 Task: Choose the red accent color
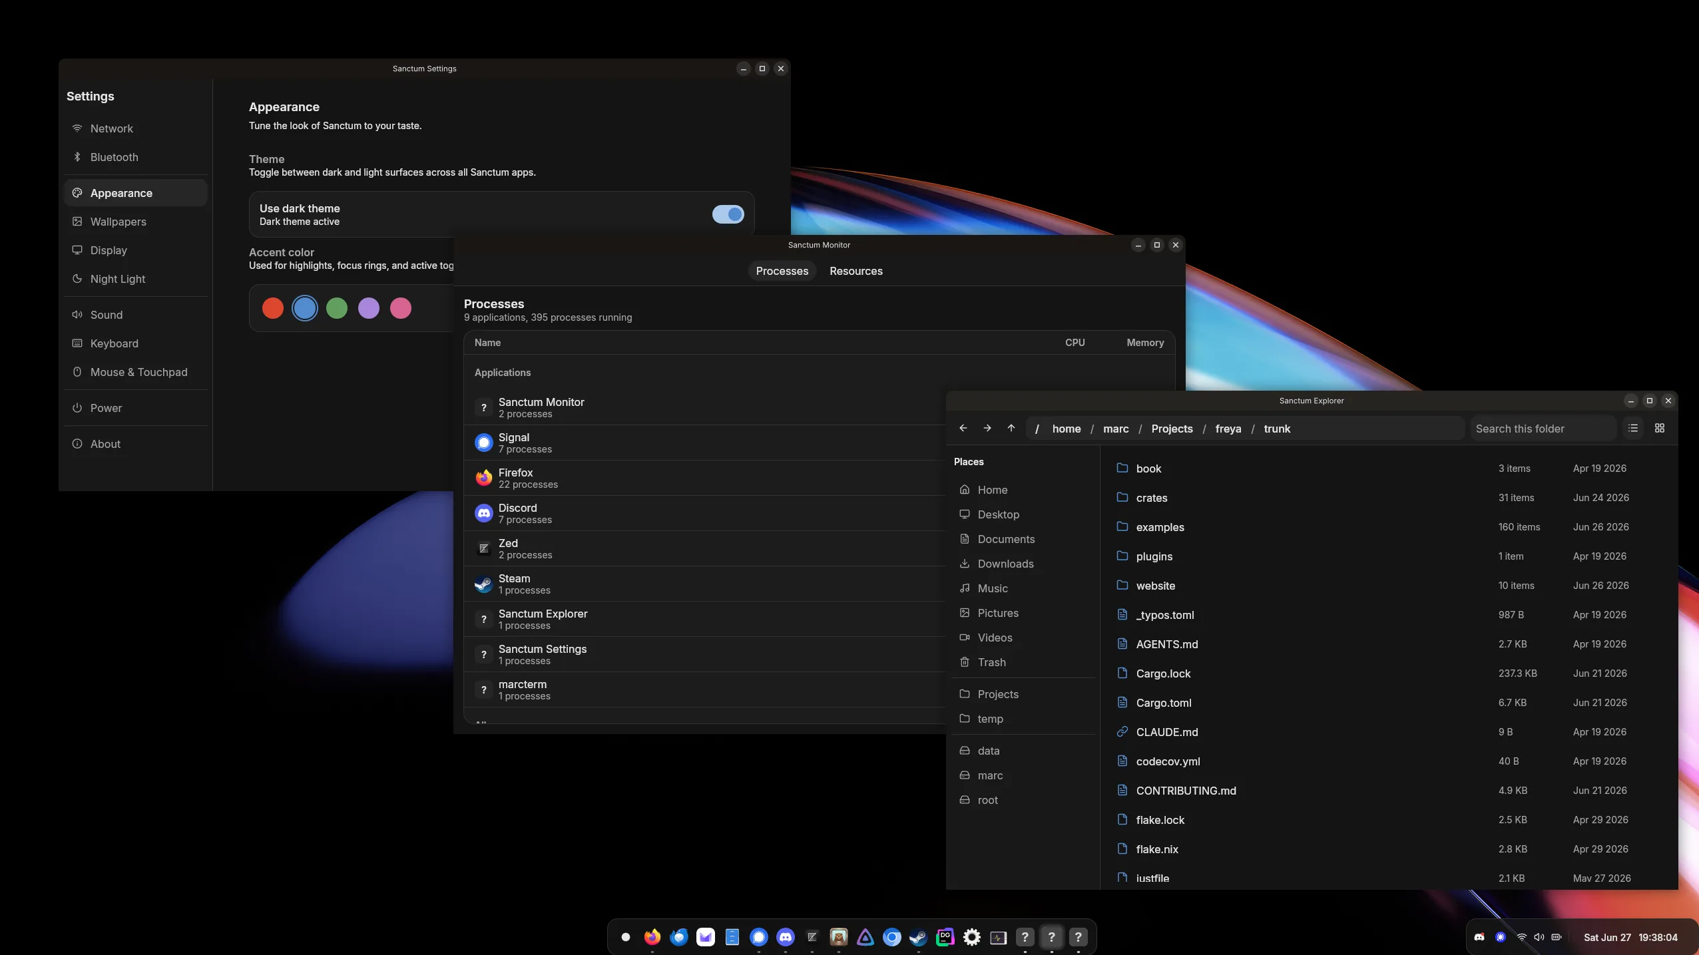coord(272,308)
